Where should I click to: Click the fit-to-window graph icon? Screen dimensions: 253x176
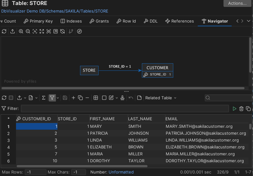42,31
